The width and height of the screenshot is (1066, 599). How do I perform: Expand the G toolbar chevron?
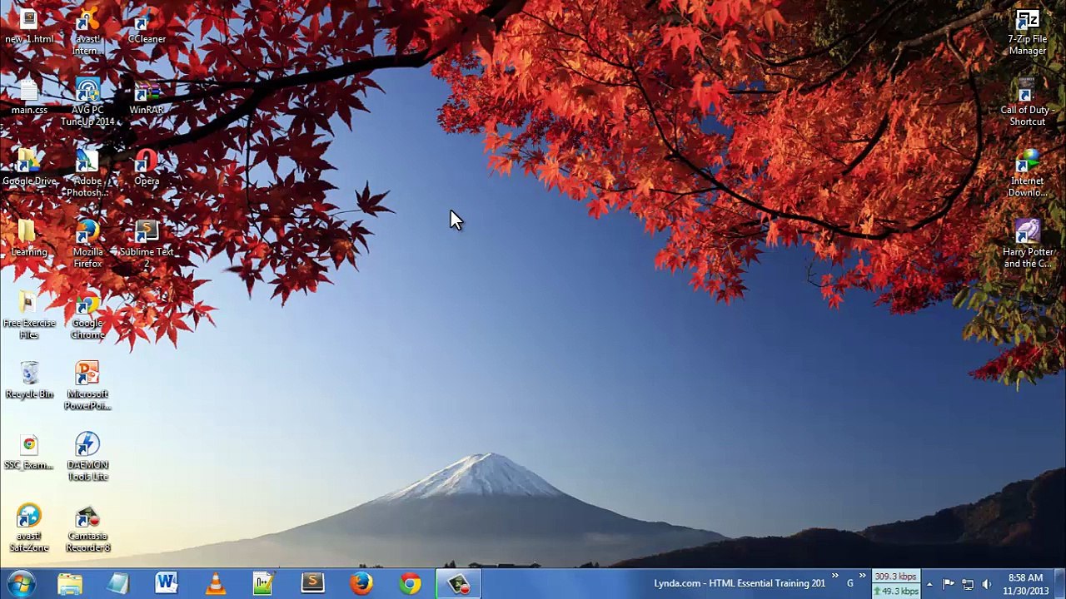[862, 577]
